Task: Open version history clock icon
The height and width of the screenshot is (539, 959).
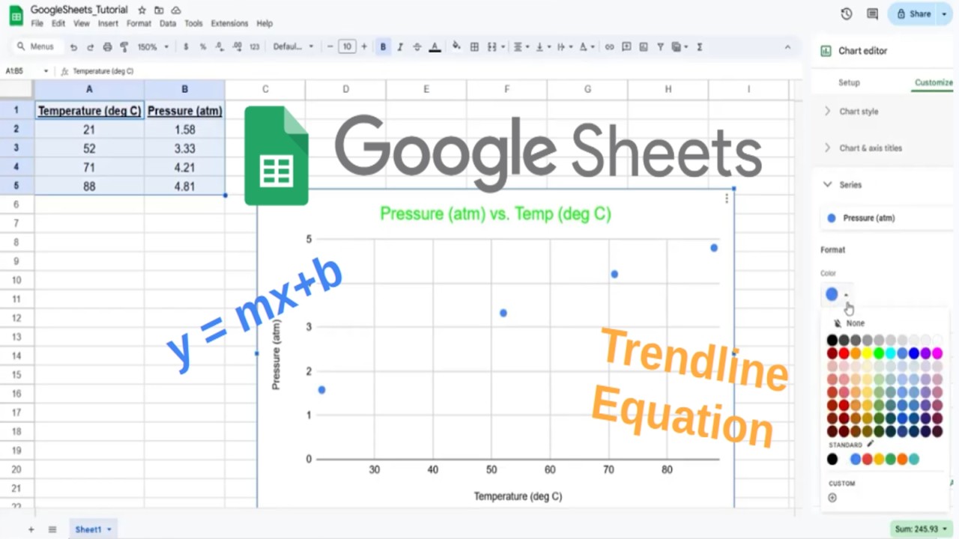Action: pyautogui.click(x=847, y=13)
